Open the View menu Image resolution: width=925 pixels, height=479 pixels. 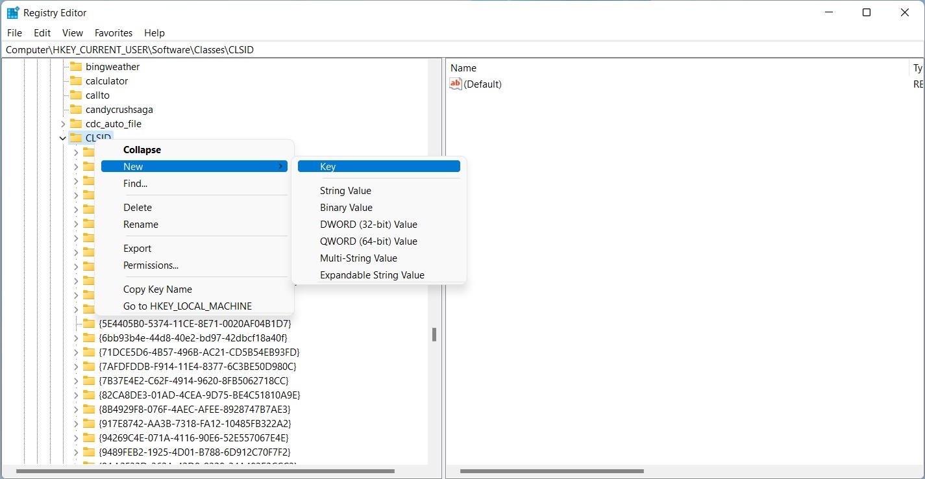point(73,33)
